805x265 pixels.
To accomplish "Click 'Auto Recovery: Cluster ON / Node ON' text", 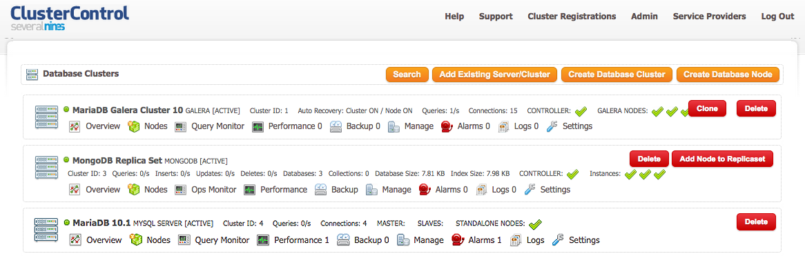I will (355, 110).
